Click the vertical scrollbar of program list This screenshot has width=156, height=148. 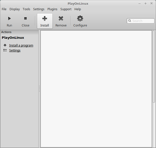coord(154,66)
